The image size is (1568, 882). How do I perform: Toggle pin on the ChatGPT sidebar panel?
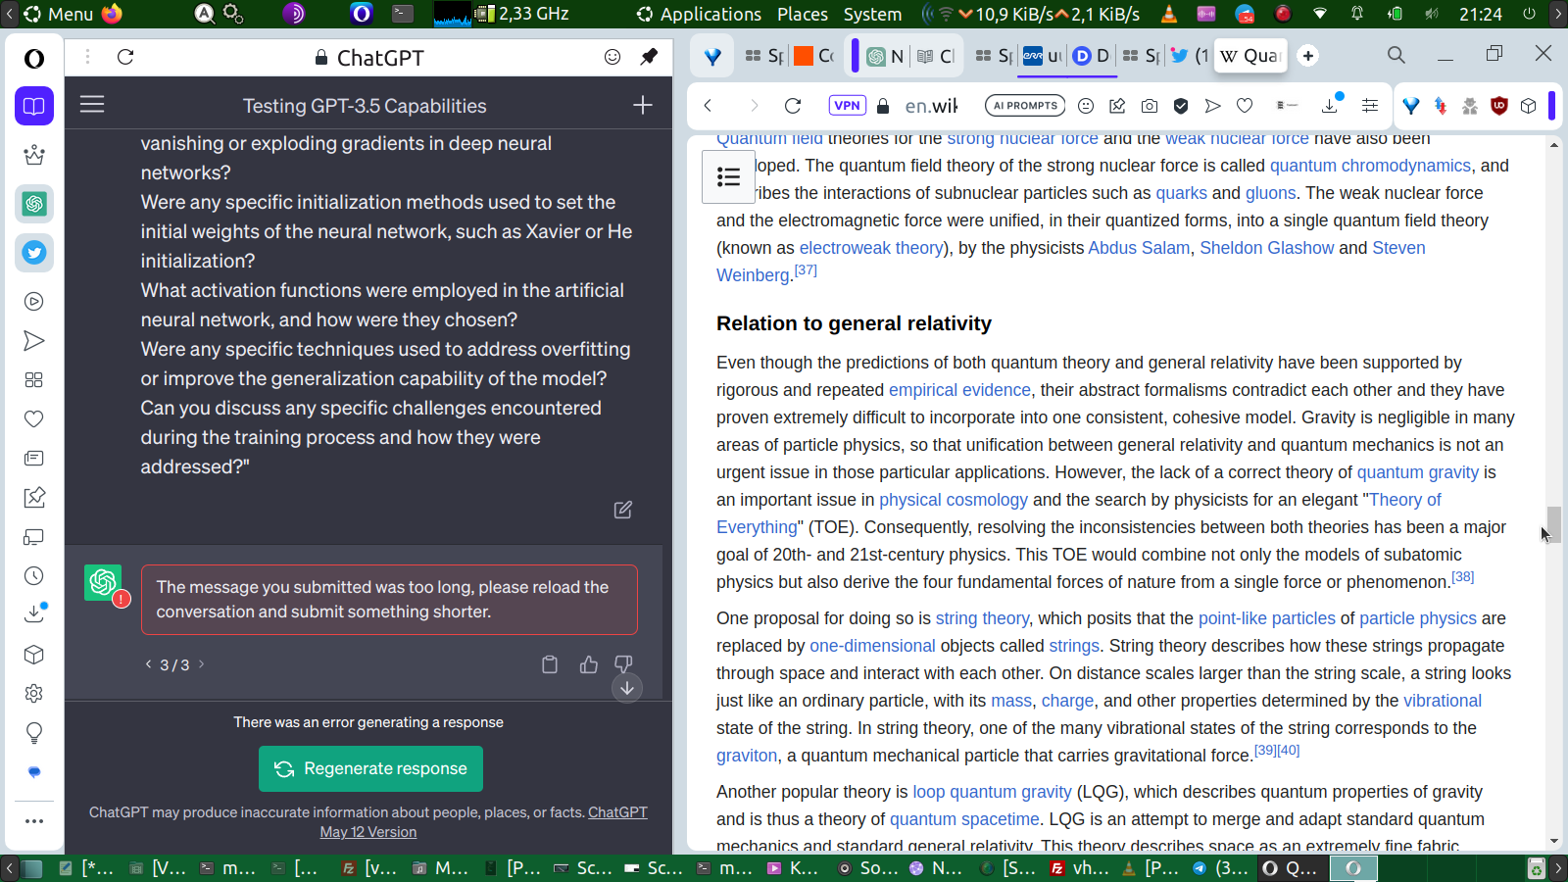(649, 57)
